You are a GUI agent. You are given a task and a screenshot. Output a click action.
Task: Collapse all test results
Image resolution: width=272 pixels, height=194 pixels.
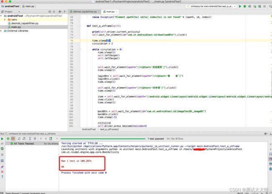[x=35, y=139]
